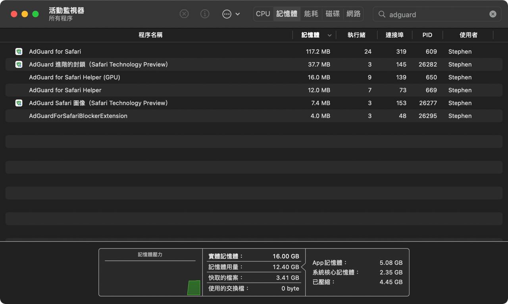
Task: Click PID 26295 in the list
Action: (x=428, y=116)
